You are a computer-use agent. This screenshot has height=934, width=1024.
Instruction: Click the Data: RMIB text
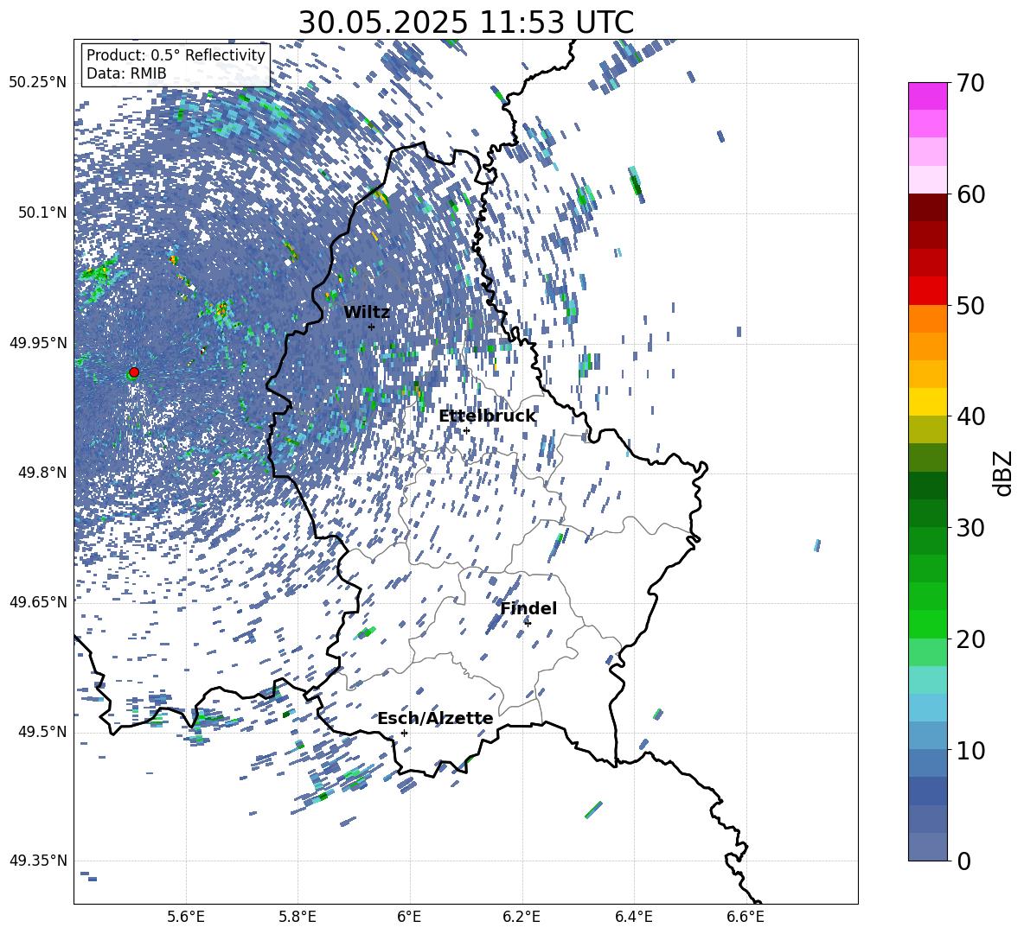(x=126, y=73)
